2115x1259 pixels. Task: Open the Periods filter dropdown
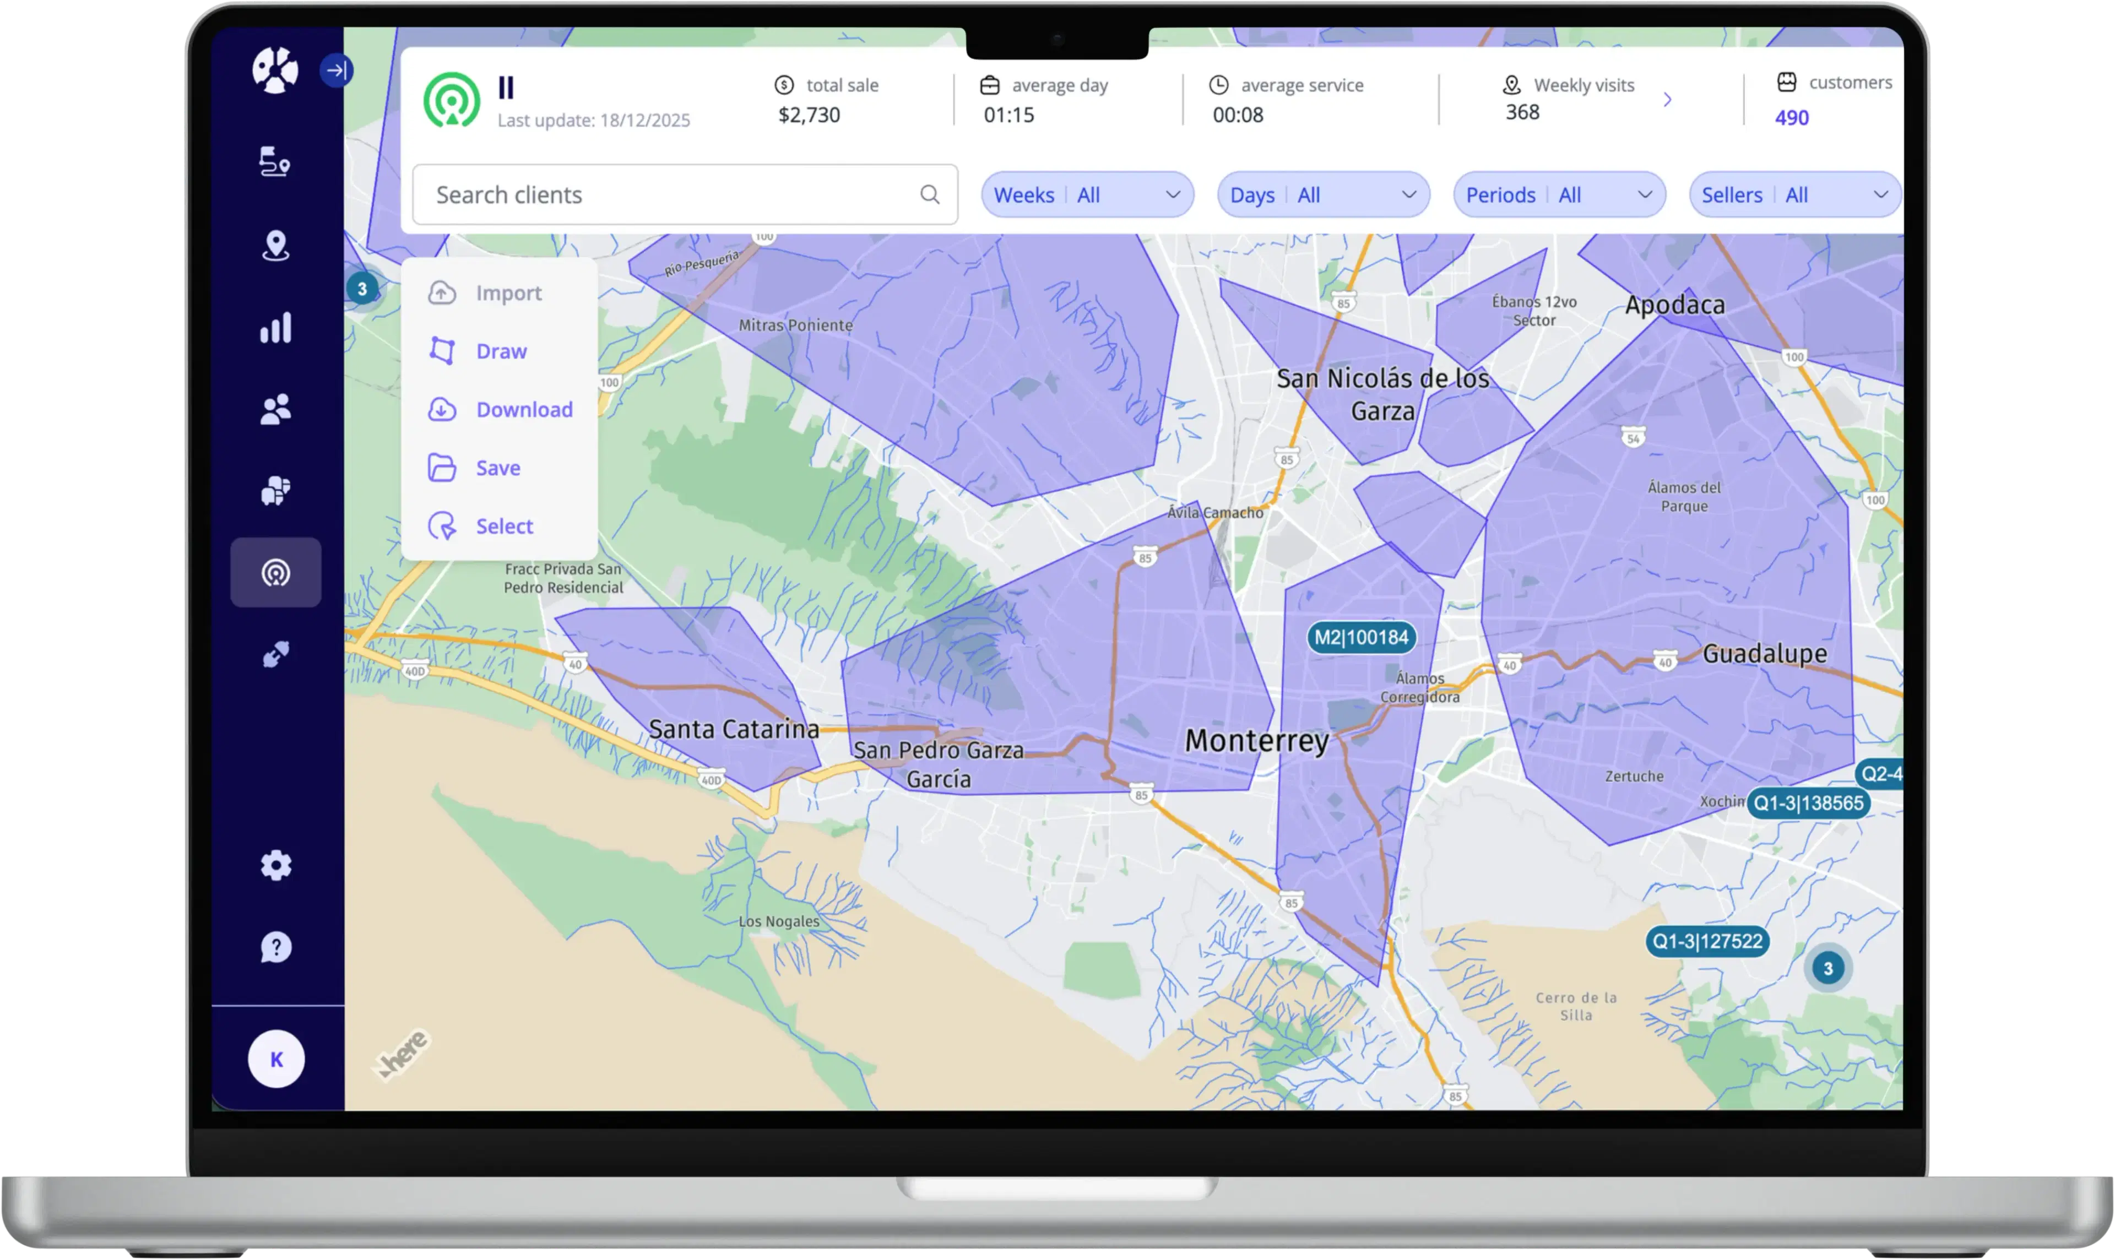1559,194
